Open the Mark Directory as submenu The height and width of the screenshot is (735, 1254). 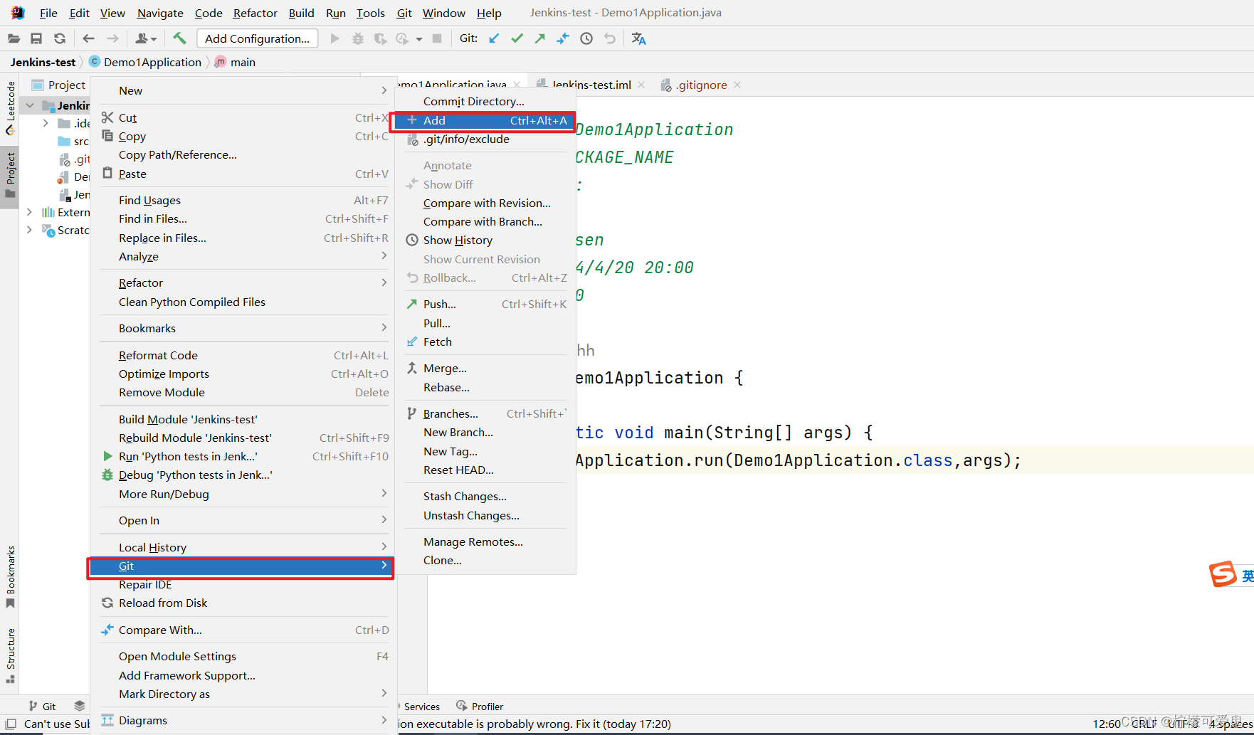click(x=244, y=694)
